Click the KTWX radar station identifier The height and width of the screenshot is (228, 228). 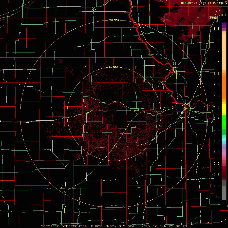(x=146, y=226)
